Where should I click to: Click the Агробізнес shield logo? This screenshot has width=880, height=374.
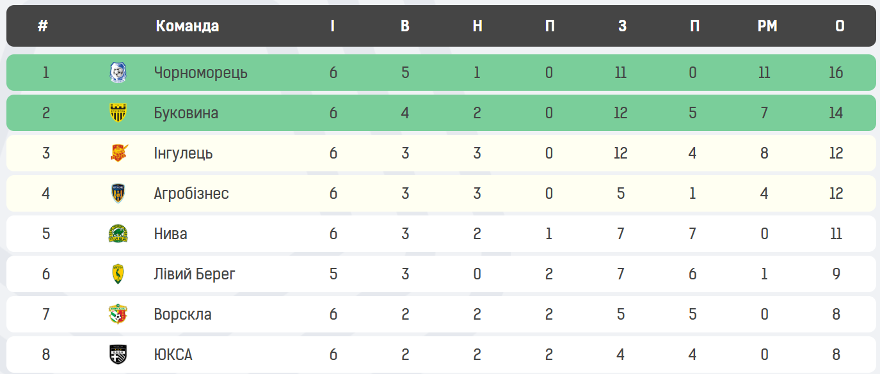pos(118,193)
